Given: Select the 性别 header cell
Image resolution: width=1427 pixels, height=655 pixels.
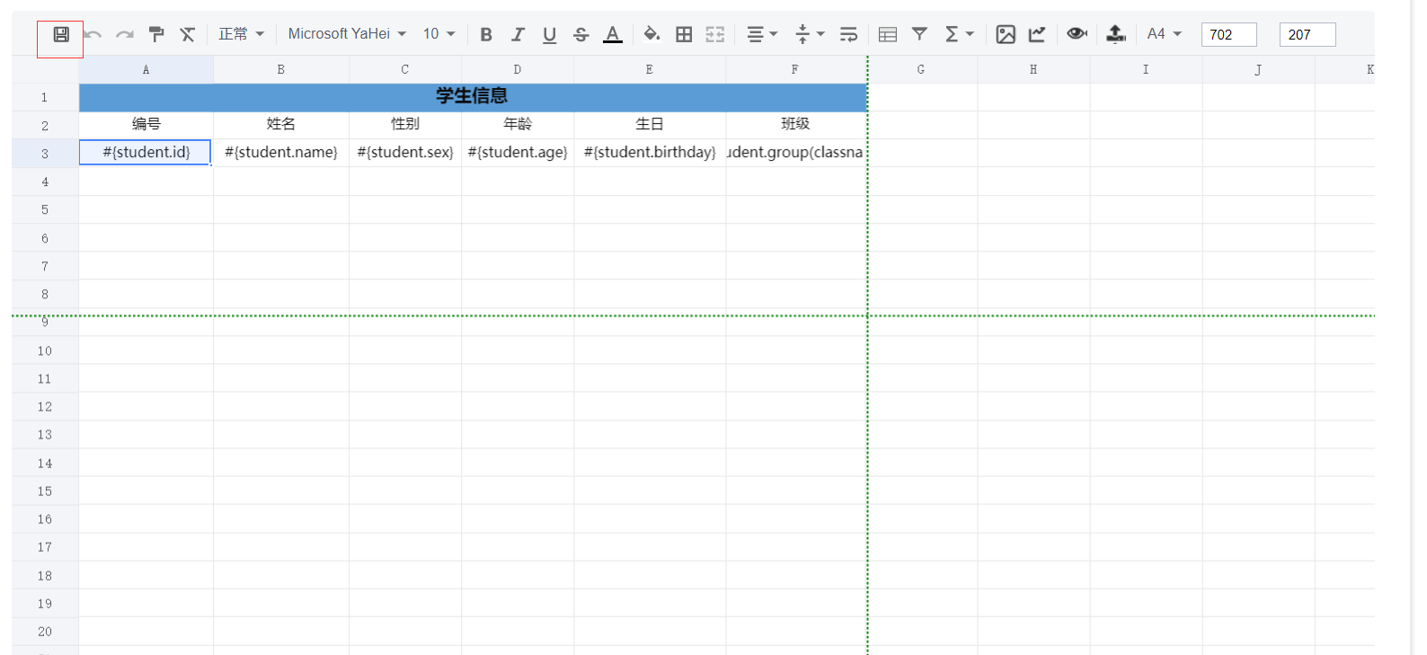Looking at the screenshot, I should coord(405,125).
